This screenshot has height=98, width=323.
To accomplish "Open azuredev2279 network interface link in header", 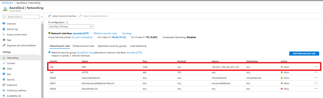I will pyautogui.click(x=81, y=33).
